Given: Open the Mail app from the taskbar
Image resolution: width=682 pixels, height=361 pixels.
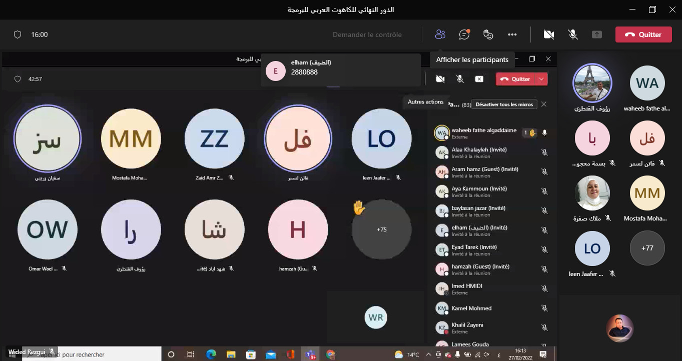Looking at the screenshot, I should click(271, 354).
